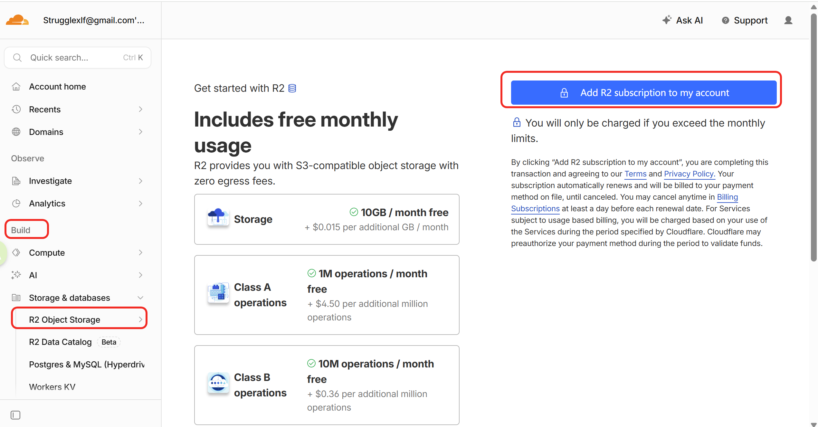Screen dimensions: 818x427
Task: Expand the Domains menu chevron
Action: tap(140, 132)
